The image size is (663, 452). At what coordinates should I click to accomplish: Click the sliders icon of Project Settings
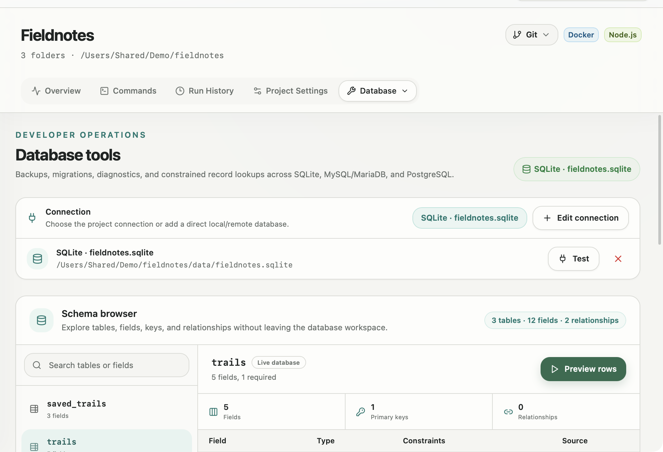pos(257,91)
